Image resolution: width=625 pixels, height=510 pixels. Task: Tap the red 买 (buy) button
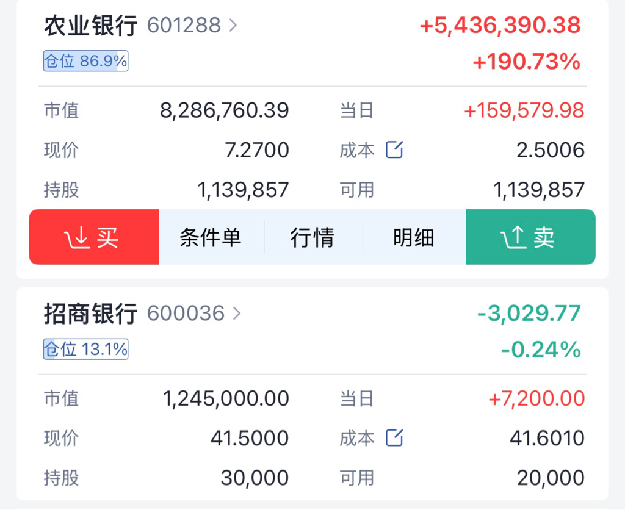(93, 237)
